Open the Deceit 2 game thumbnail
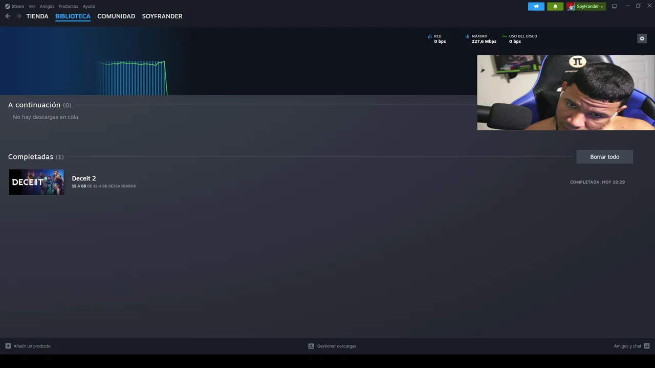 click(36, 182)
